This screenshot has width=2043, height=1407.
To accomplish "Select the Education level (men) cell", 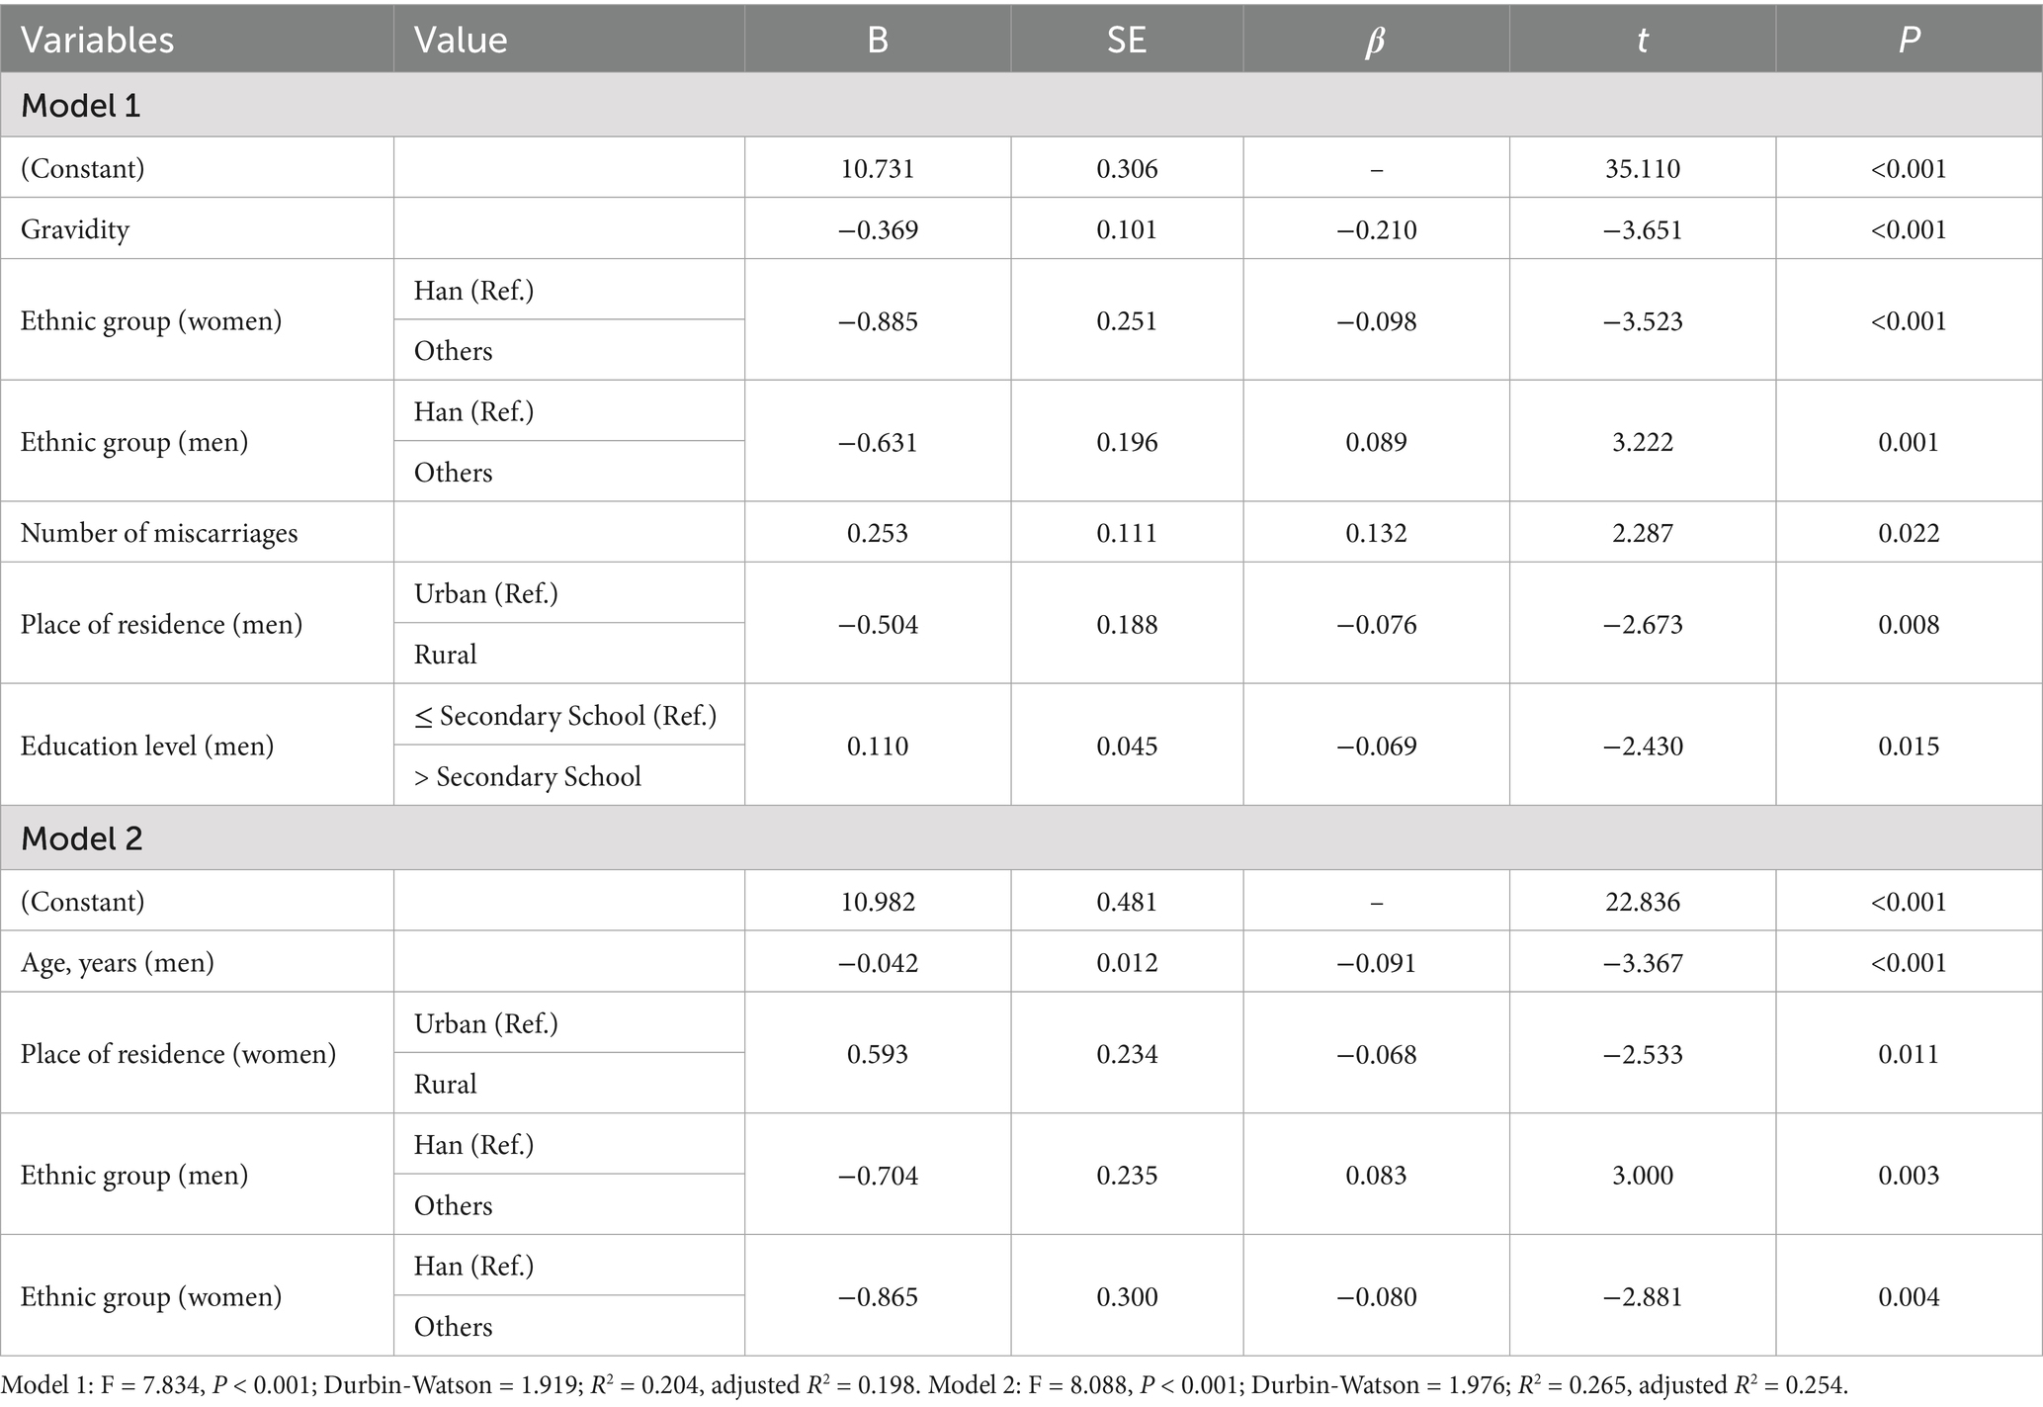I will [x=147, y=746].
